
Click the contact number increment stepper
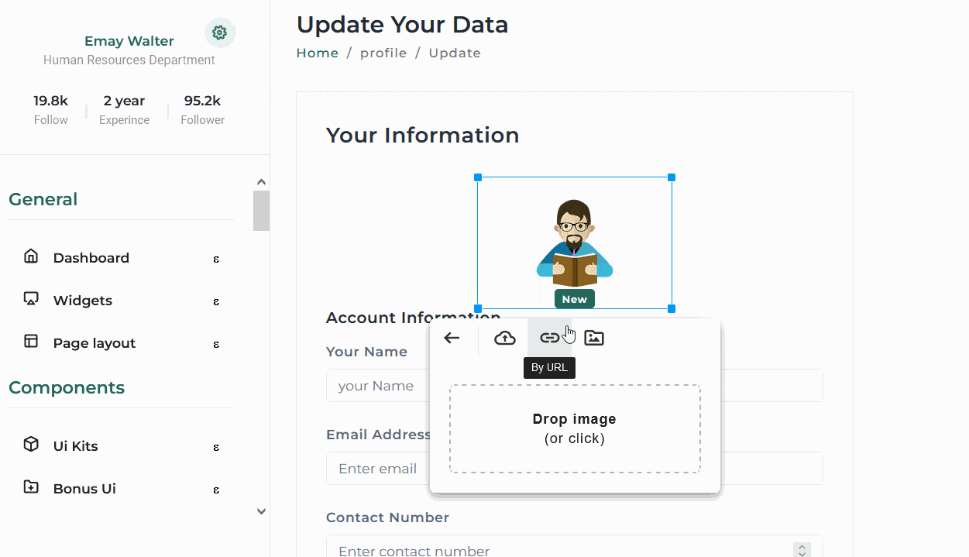click(801, 545)
